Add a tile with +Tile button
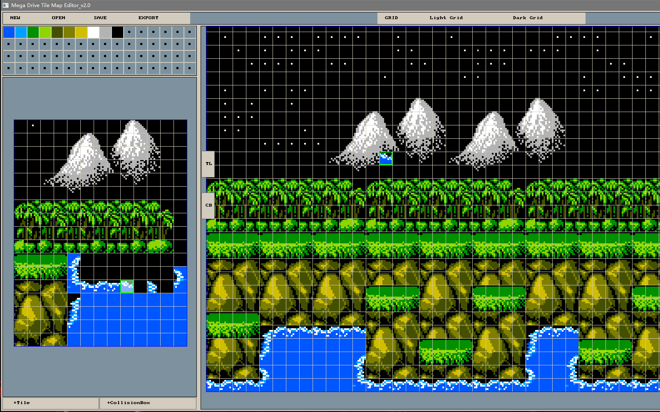Image resolution: width=660 pixels, height=412 pixels. (x=51, y=403)
